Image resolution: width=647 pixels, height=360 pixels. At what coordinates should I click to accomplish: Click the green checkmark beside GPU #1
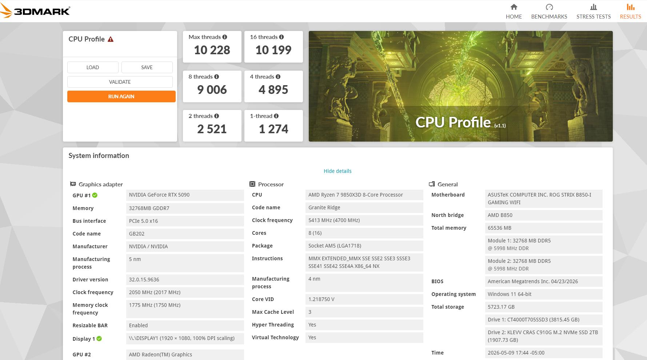(x=95, y=195)
